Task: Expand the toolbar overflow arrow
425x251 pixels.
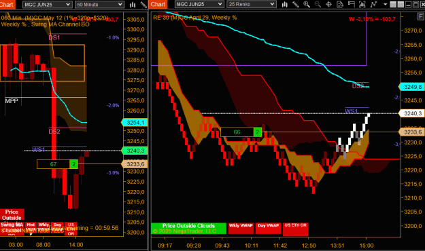Action: (x=385, y=5)
